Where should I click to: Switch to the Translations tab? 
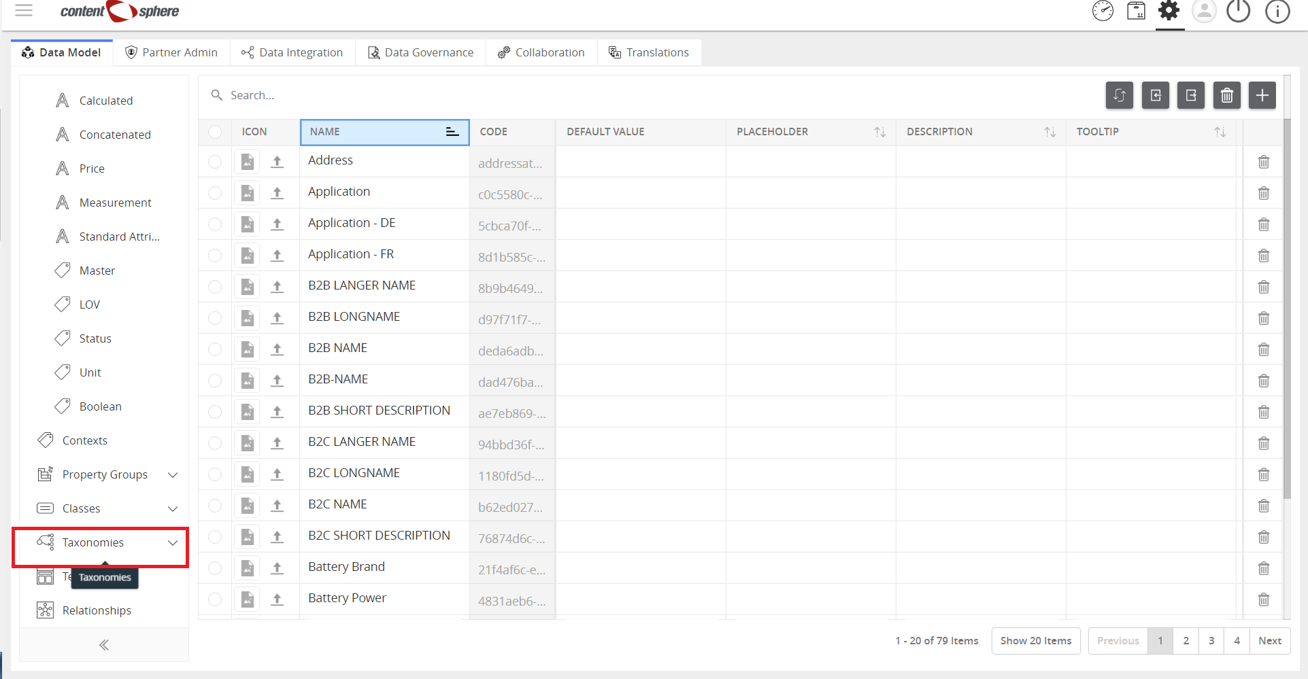[649, 52]
